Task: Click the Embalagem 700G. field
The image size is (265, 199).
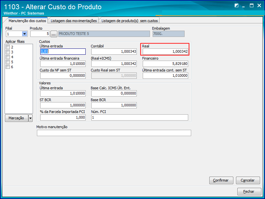Action: 168,34
